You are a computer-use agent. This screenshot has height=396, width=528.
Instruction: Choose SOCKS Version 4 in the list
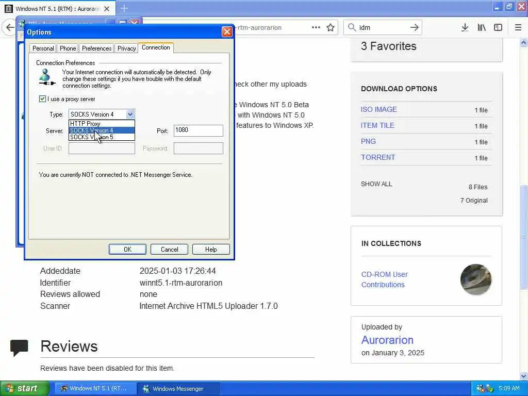(x=102, y=130)
